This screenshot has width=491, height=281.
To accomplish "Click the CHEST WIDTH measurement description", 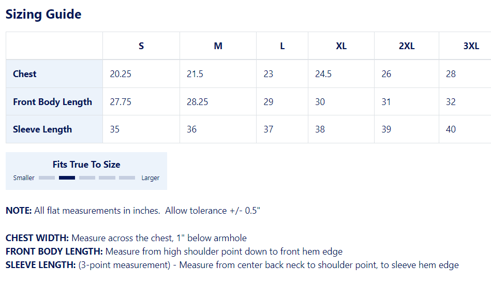I will coord(126,238).
